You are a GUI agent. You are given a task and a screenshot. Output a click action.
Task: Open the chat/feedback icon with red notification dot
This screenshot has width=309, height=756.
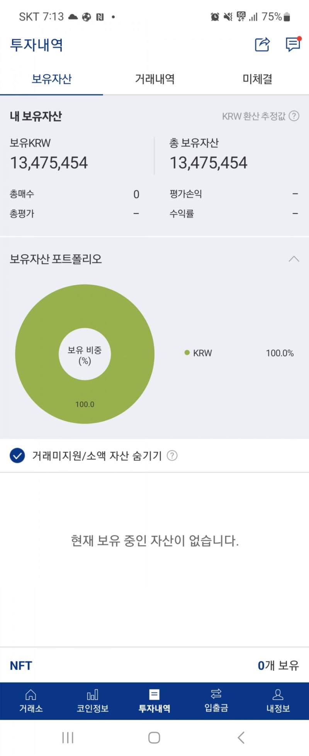[x=292, y=45]
